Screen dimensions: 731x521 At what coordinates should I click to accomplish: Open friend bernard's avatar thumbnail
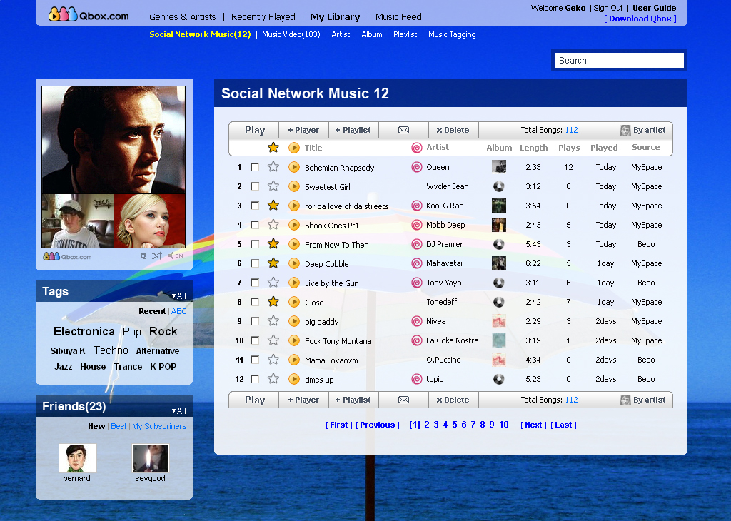point(77,458)
